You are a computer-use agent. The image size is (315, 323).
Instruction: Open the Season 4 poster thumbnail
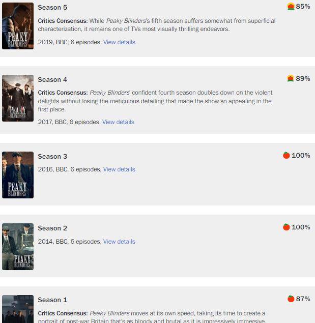click(x=18, y=98)
